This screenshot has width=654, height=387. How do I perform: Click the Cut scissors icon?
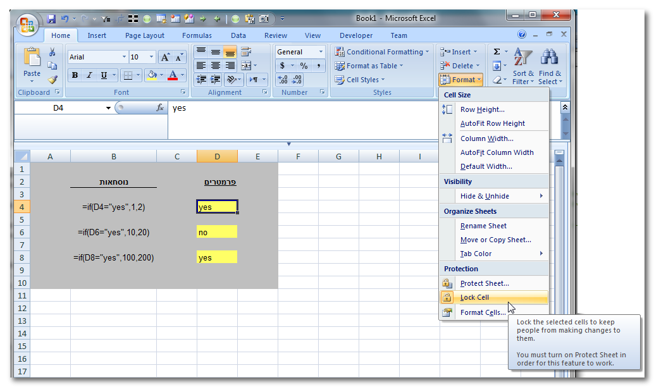click(52, 52)
